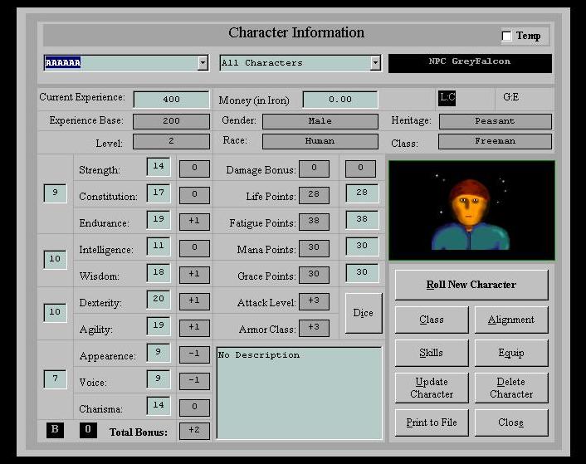Toggle the Temp checkbox
The height and width of the screenshot is (464, 586).
(507, 37)
